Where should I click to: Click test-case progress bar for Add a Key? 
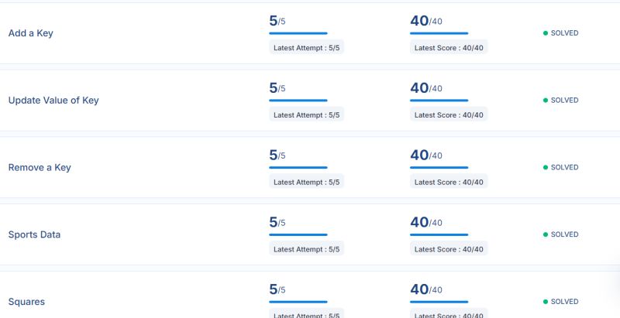click(298, 33)
